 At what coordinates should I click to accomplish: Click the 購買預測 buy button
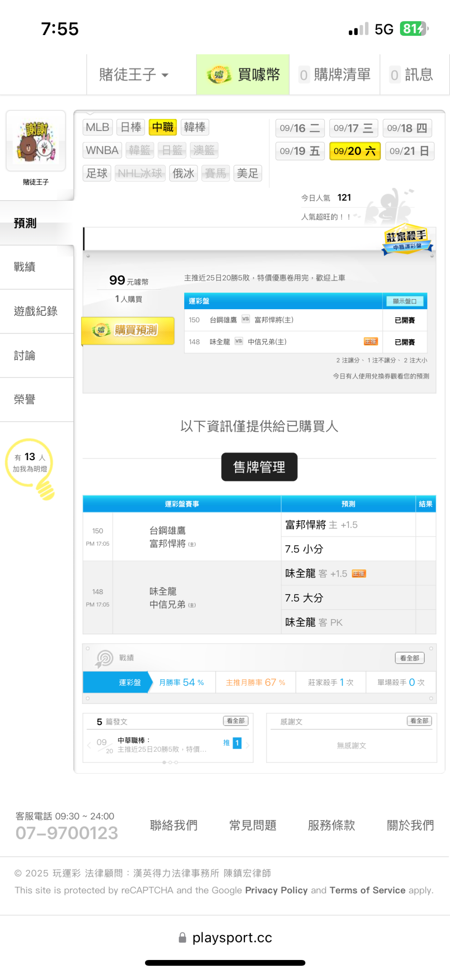pos(128,330)
